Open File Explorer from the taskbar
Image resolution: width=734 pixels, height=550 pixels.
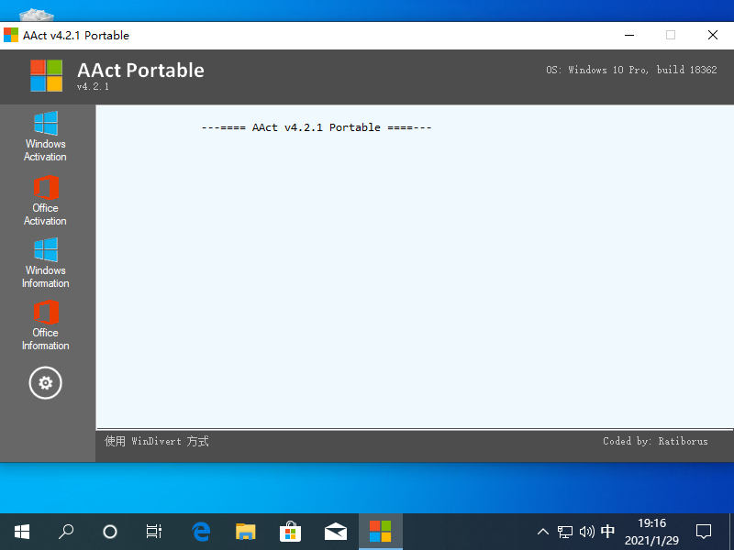tap(245, 532)
